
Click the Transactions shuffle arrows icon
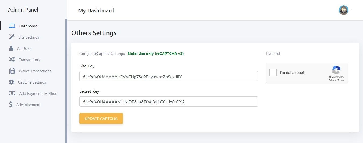pyautogui.click(x=12, y=59)
